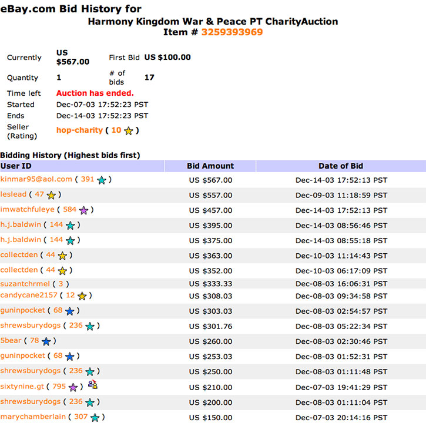Open shrewsburydogs link in the $301.76 row
The height and width of the screenshot is (426, 426).
tap(31, 326)
